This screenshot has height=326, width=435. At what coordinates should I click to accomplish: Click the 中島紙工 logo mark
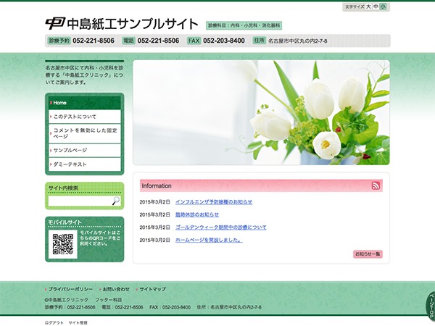pos(55,23)
